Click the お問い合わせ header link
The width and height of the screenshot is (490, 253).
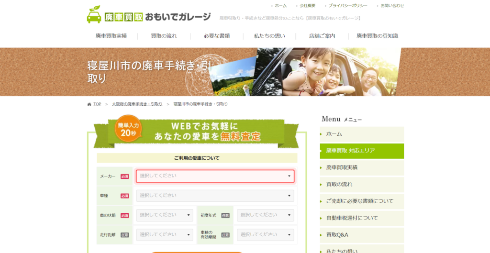pos(392,6)
